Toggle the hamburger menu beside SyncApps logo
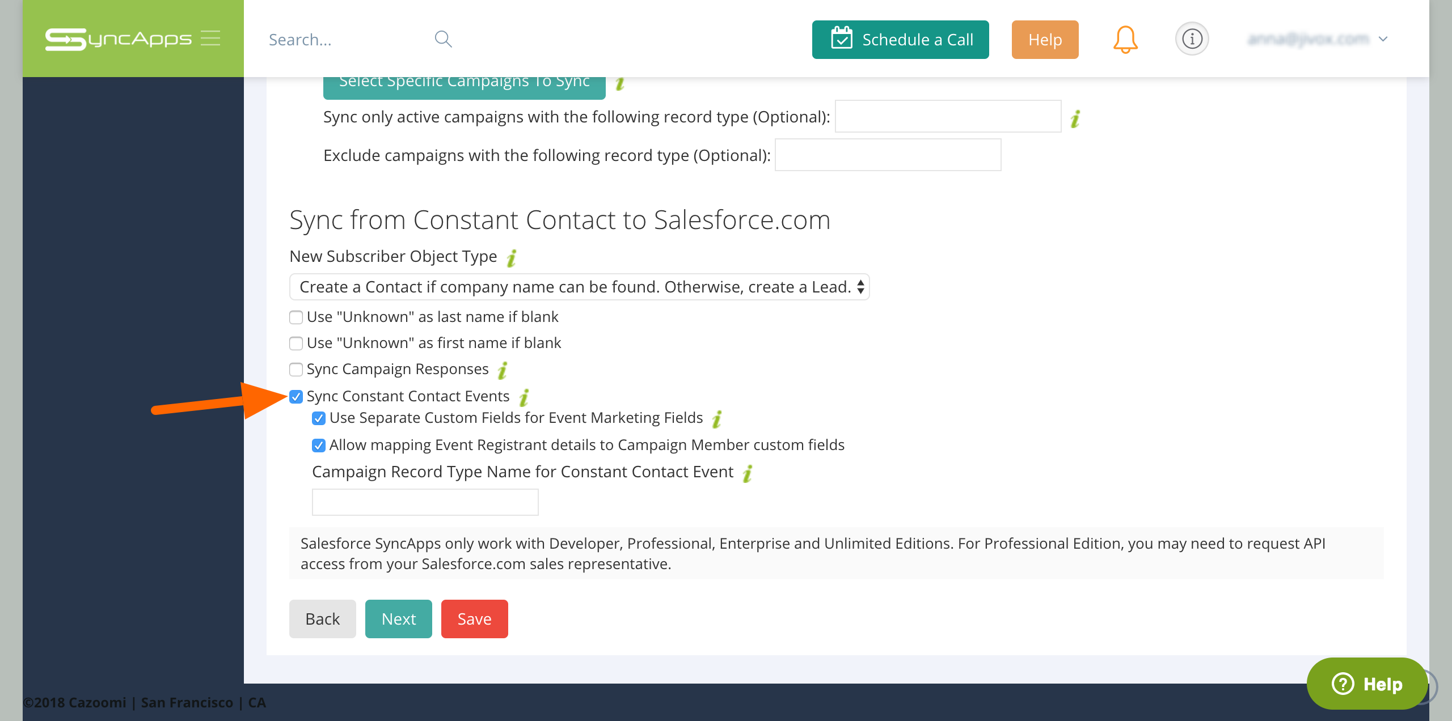 coord(210,38)
